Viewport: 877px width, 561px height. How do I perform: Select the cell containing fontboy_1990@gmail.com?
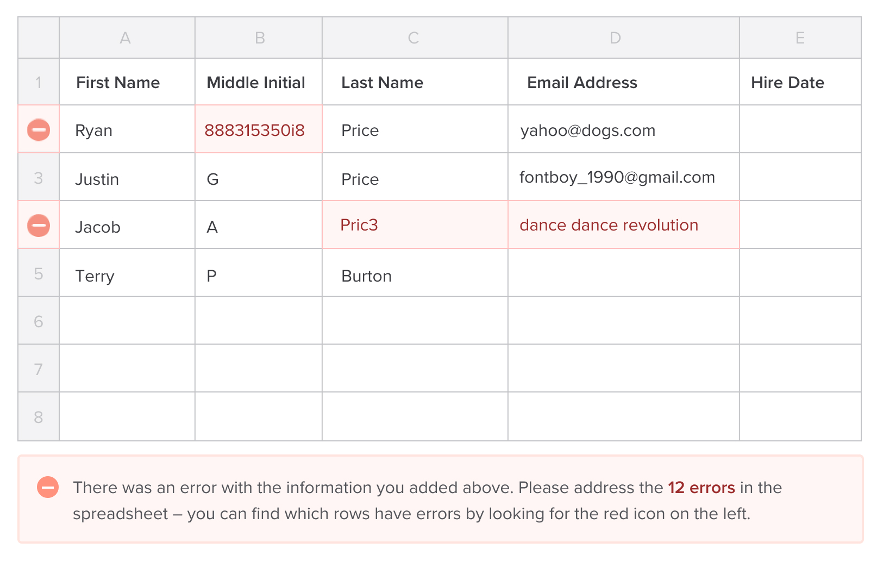pos(623,177)
